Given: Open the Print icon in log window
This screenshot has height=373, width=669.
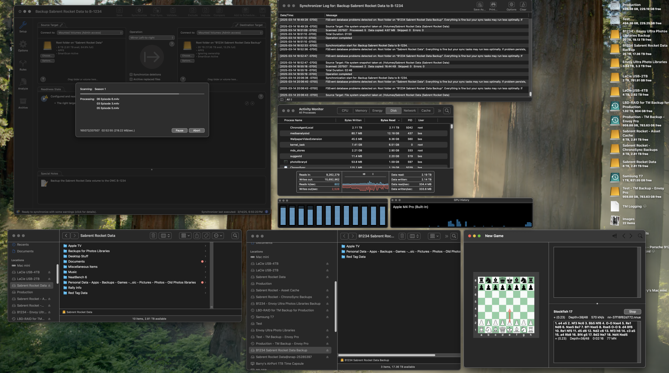Looking at the screenshot, I should point(493,5).
